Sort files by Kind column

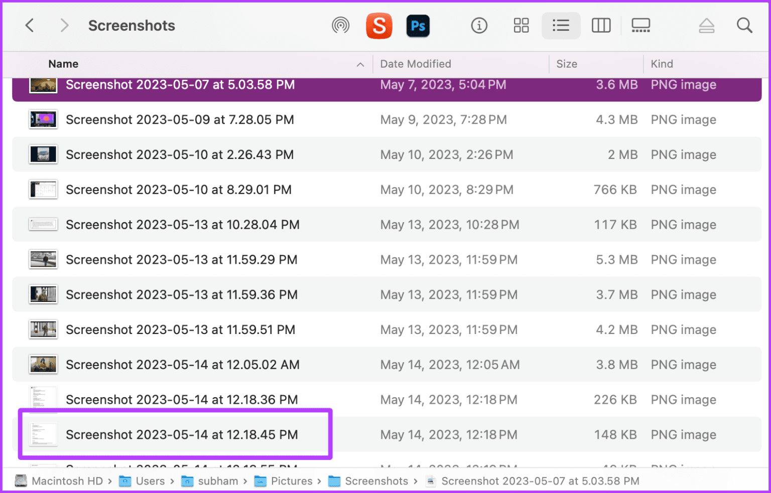click(x=662, y=64)
